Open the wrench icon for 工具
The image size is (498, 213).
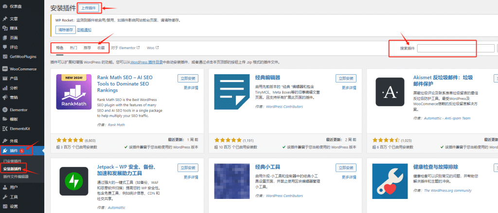tap(5, 197)
